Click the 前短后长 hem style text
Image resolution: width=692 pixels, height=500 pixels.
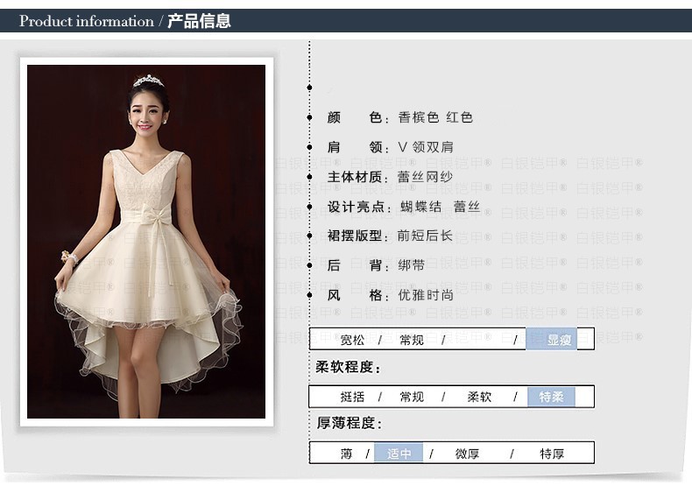coord(426,236)
